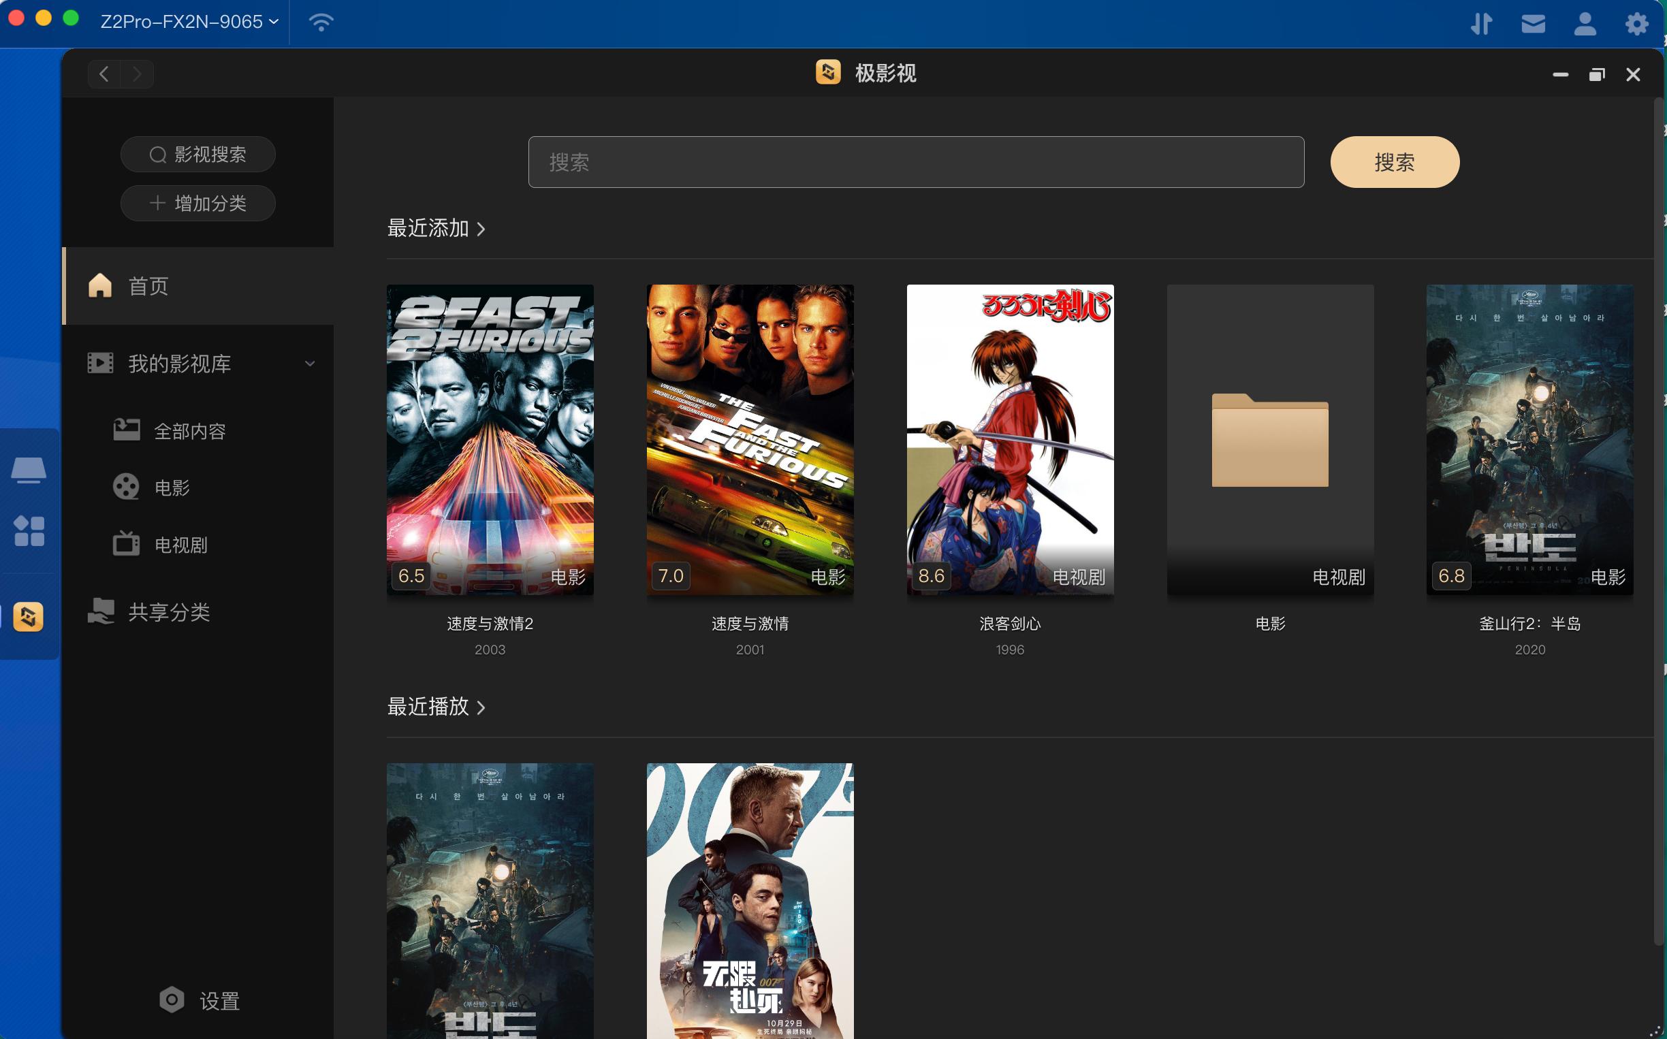This screenshot has height=1039, width=1667.
Task: Click the 极影视 app icon in the left dock
Action: click(x=29, y=616)
